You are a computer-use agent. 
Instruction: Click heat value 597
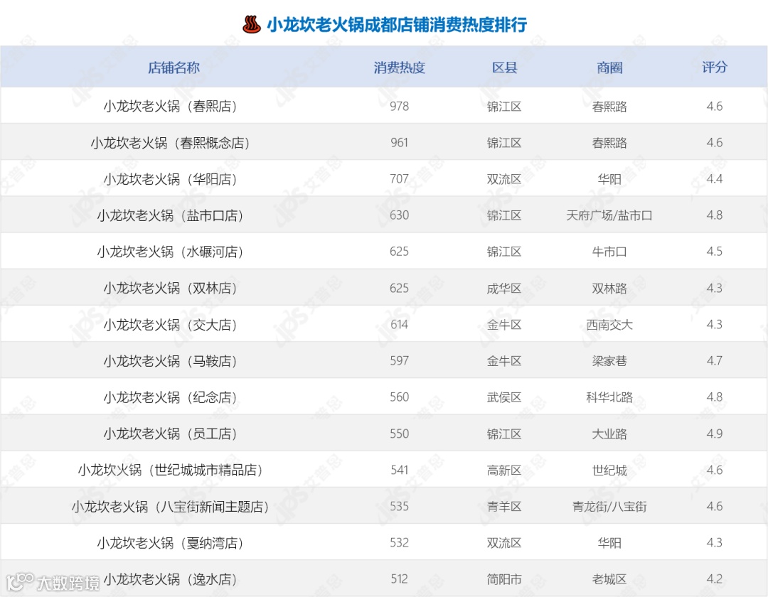point(399,360)
